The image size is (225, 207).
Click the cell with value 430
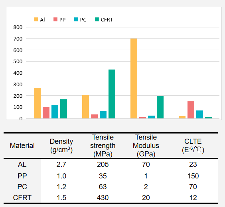pos(103,198)
